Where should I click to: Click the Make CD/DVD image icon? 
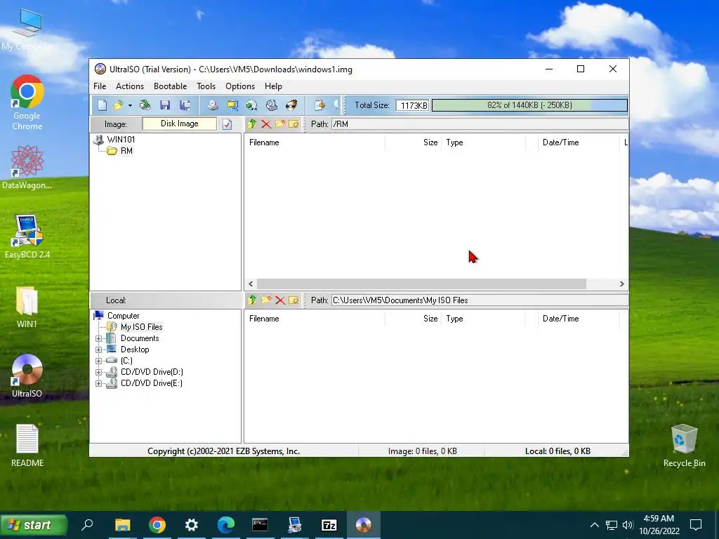(x=212, y=105)
